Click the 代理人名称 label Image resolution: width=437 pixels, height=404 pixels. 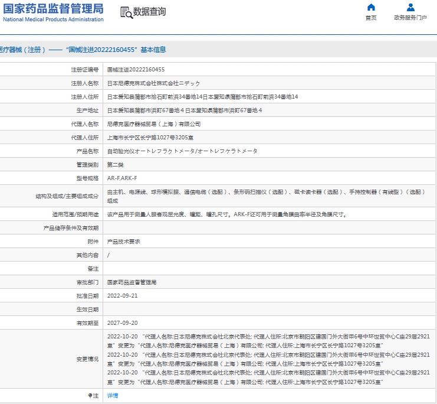coord(85,124)
